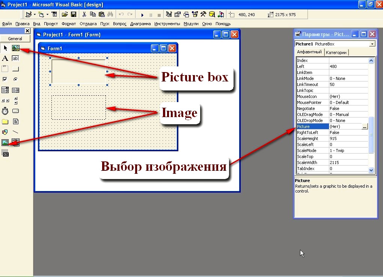
Task: Open the Properties Window toolbar icon
Action: point(178,14)
